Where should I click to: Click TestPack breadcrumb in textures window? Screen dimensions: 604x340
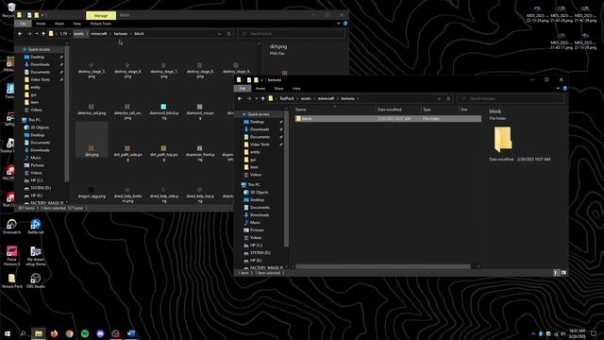(x=287, y=98)
